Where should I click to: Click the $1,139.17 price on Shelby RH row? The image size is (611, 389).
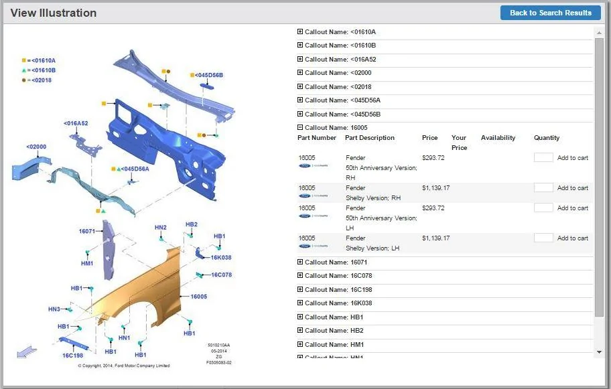pos(435,187)
